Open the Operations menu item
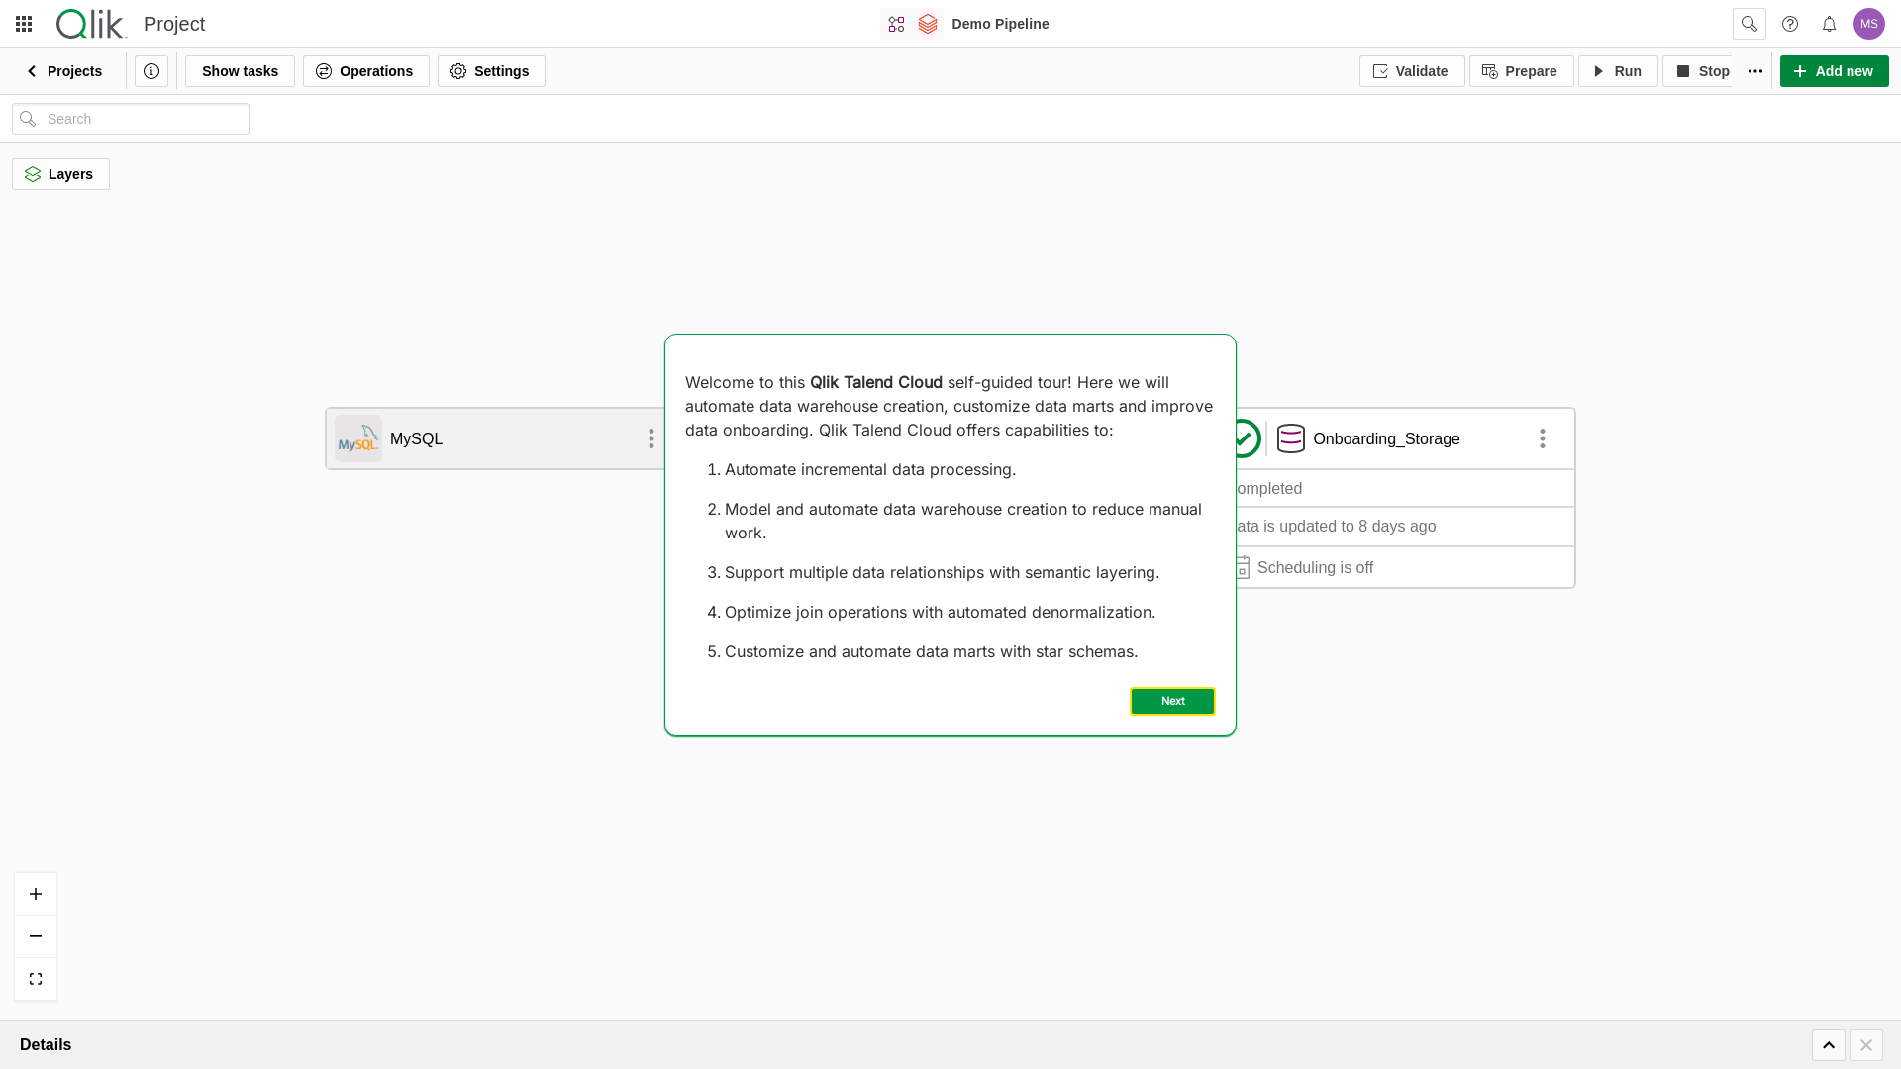Viewport: 1901px width, 1069px height. (x=365, y=71)
